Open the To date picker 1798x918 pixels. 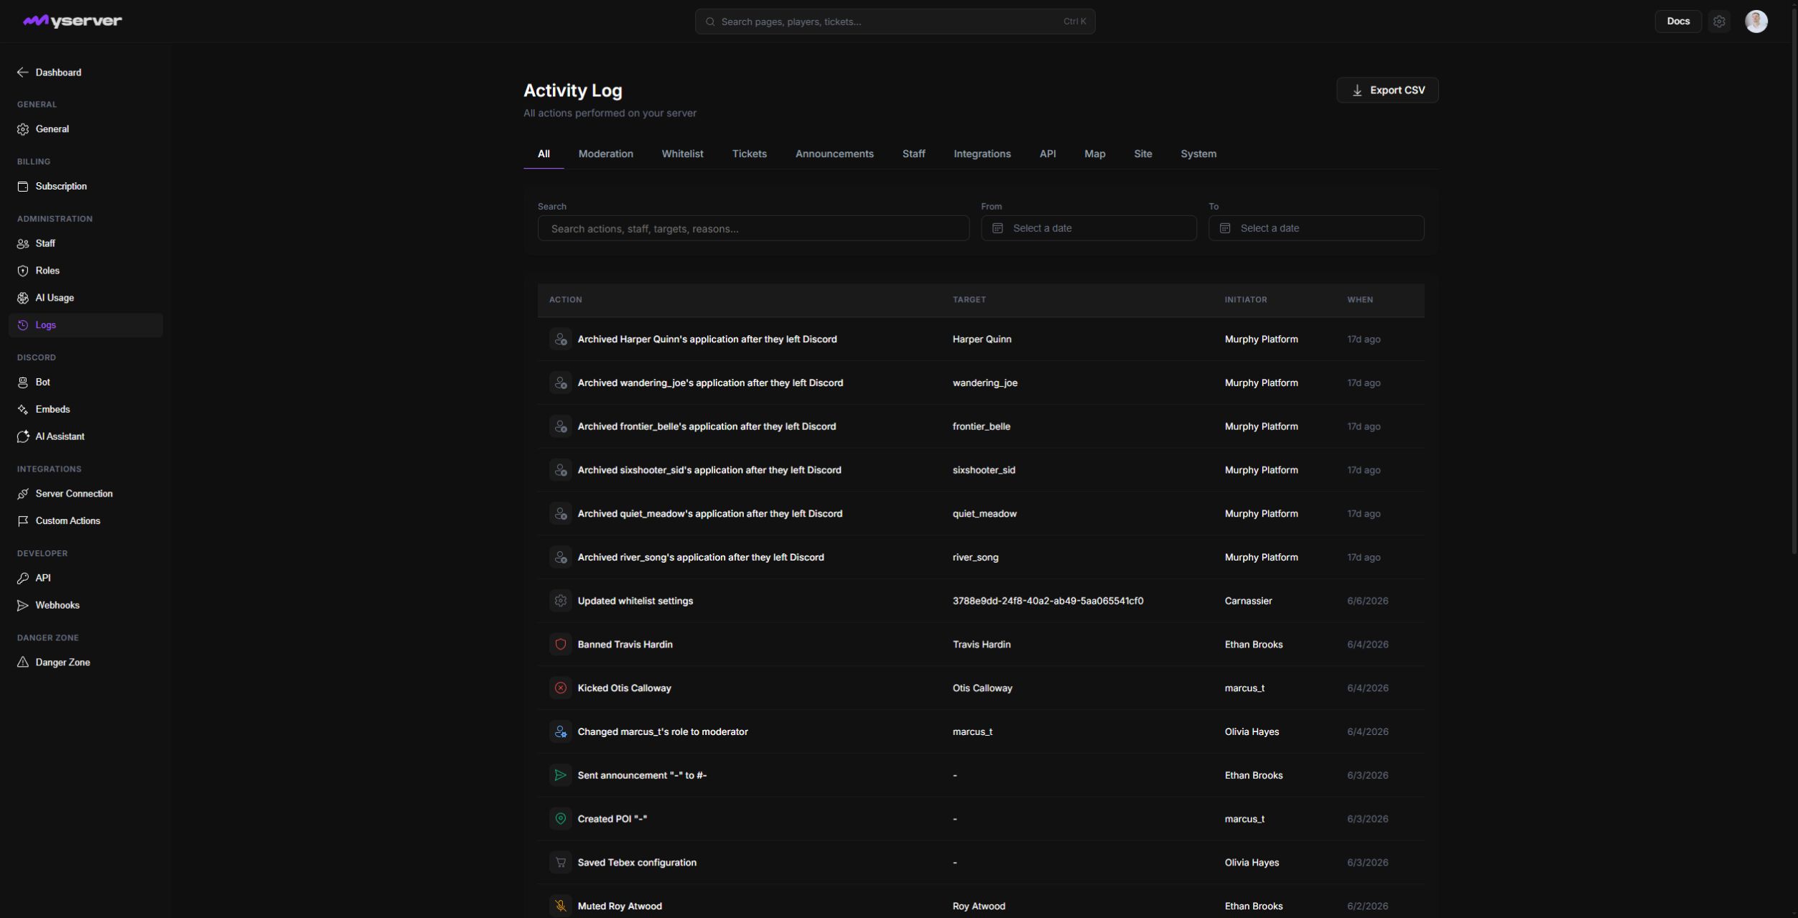[1316, 228]
